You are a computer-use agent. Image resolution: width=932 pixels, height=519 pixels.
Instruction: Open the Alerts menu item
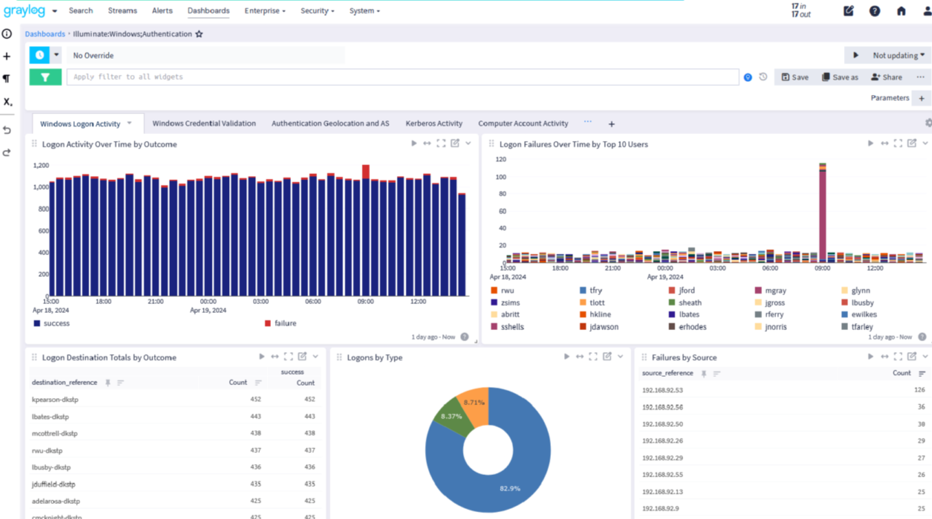[162, 11]
